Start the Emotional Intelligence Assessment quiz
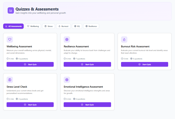The width and height of the screenshot is (175, 119). [x=87, y=105]
